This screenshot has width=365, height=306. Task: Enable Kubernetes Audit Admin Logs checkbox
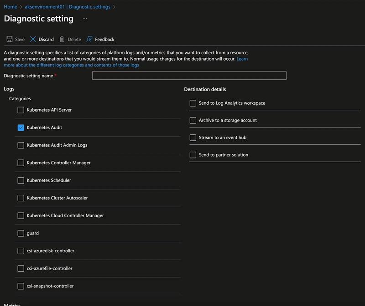pyautogui.click(x=21, y=145)
